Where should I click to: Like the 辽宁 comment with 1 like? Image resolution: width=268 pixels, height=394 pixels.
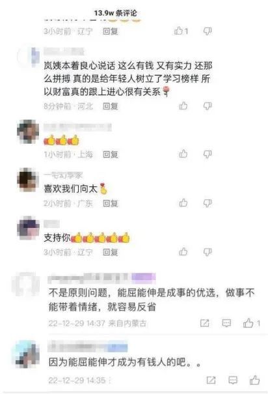click(181, 31)
